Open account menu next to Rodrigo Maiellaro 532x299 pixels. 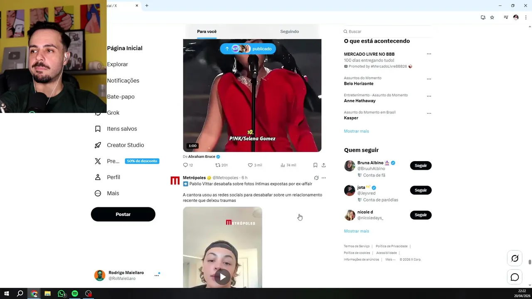point(157,275)
